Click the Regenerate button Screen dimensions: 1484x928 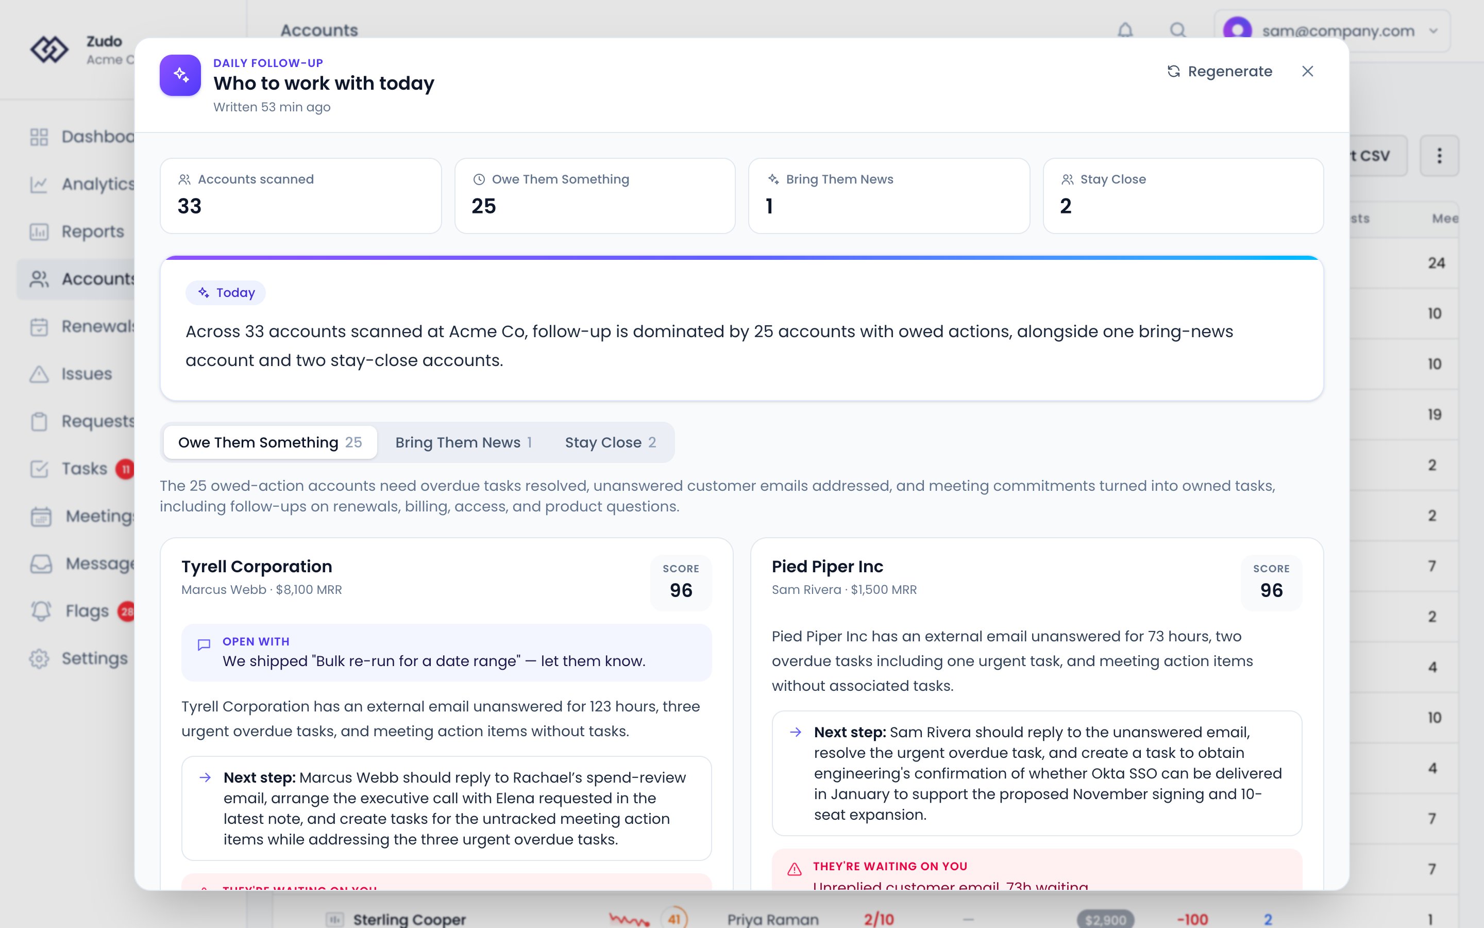point(1219,72)
